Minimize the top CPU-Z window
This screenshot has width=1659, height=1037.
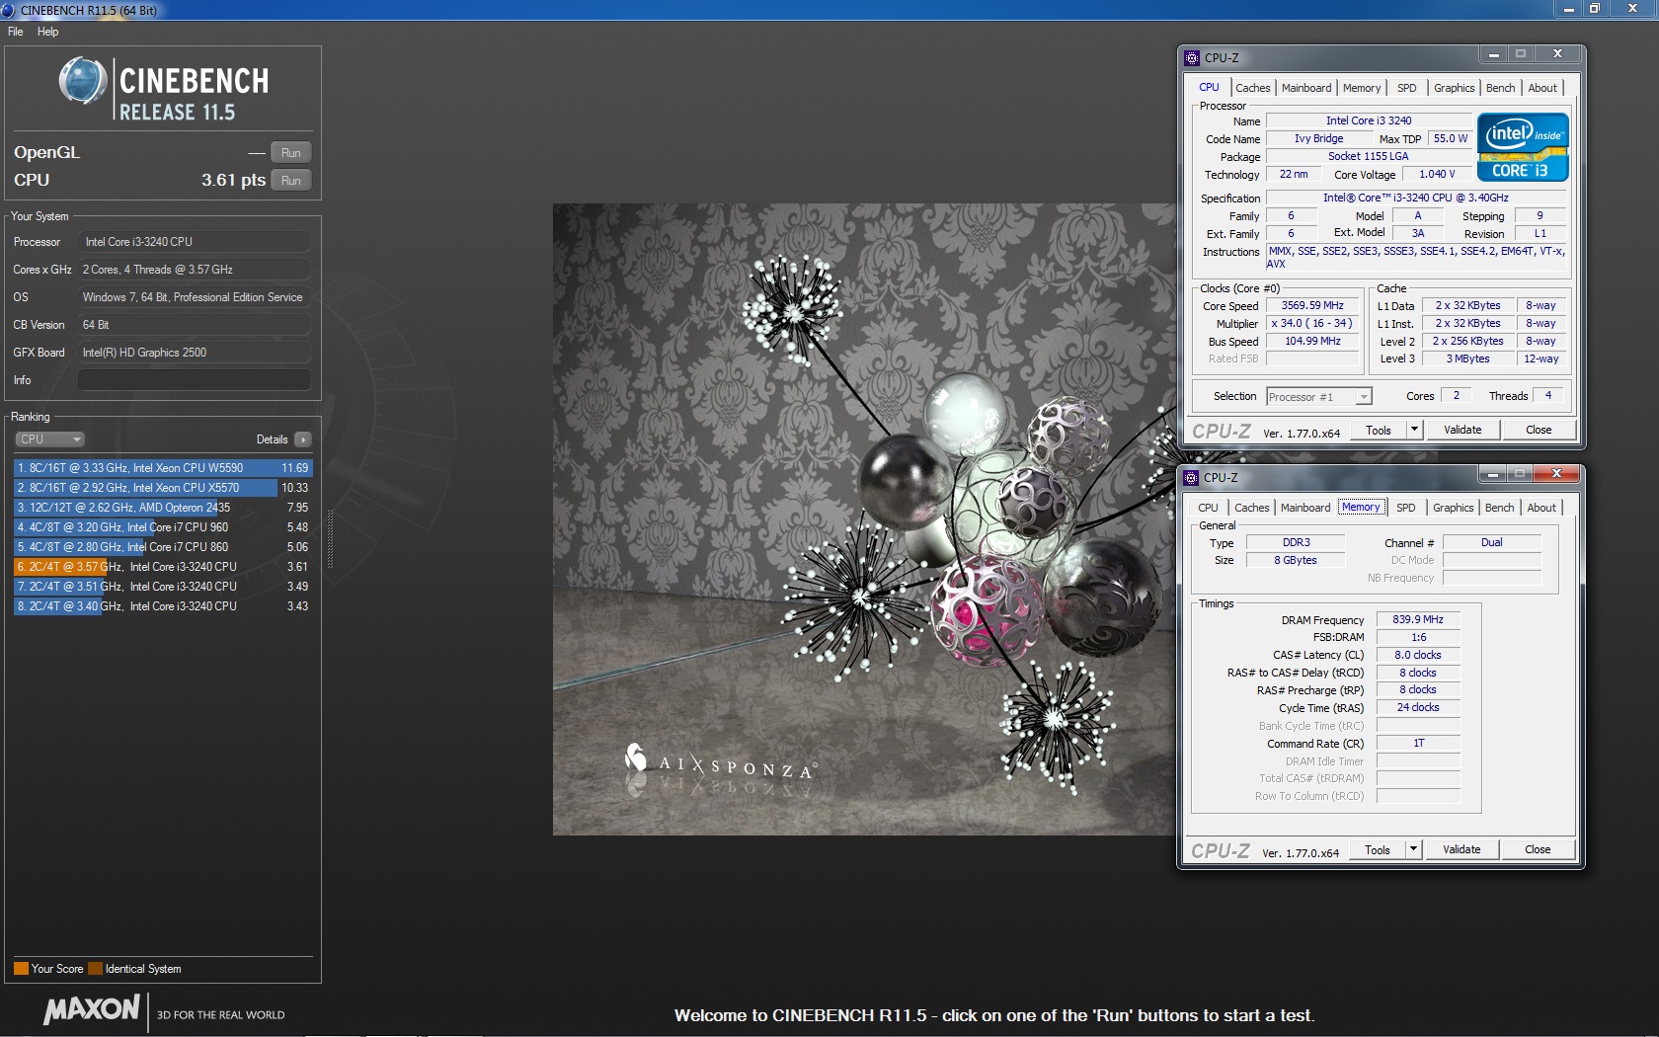click(1494, 55)
